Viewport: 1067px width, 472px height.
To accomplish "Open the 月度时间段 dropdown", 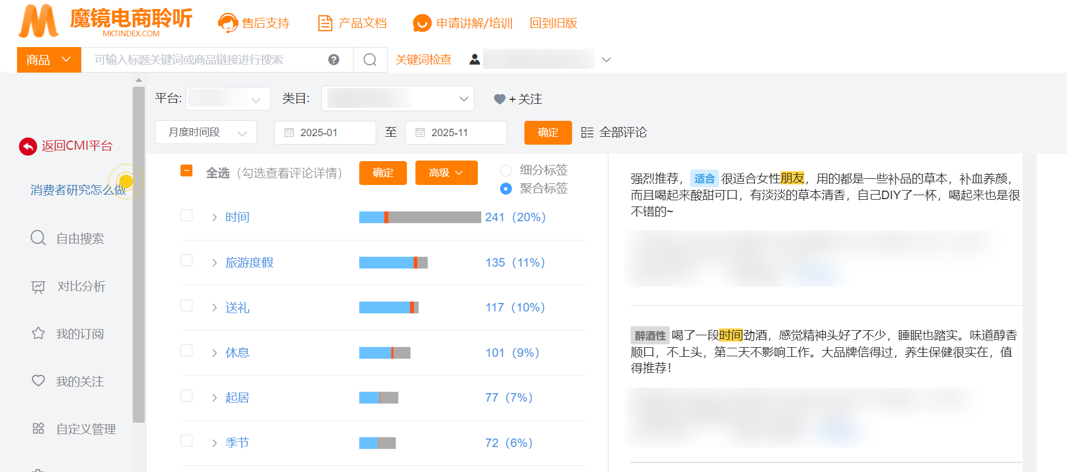I will (x=206, y=133).
